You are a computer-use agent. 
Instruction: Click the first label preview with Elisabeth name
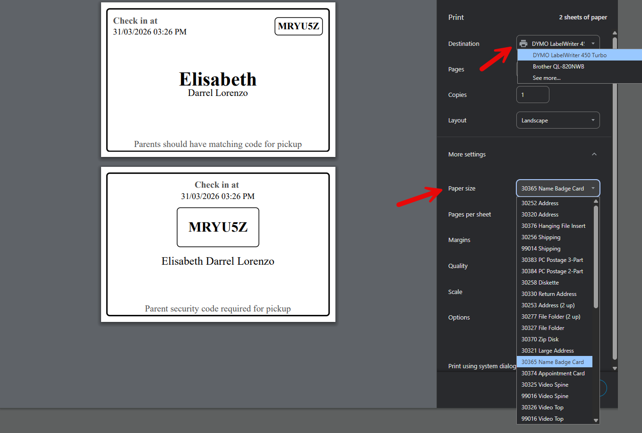tap(218, 80)
